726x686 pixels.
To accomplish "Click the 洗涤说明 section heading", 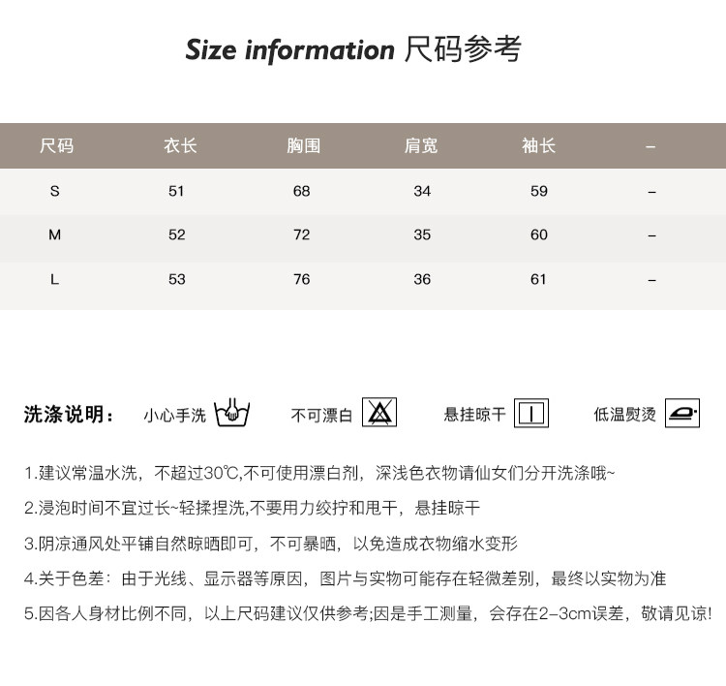I will tap(69, 415).
